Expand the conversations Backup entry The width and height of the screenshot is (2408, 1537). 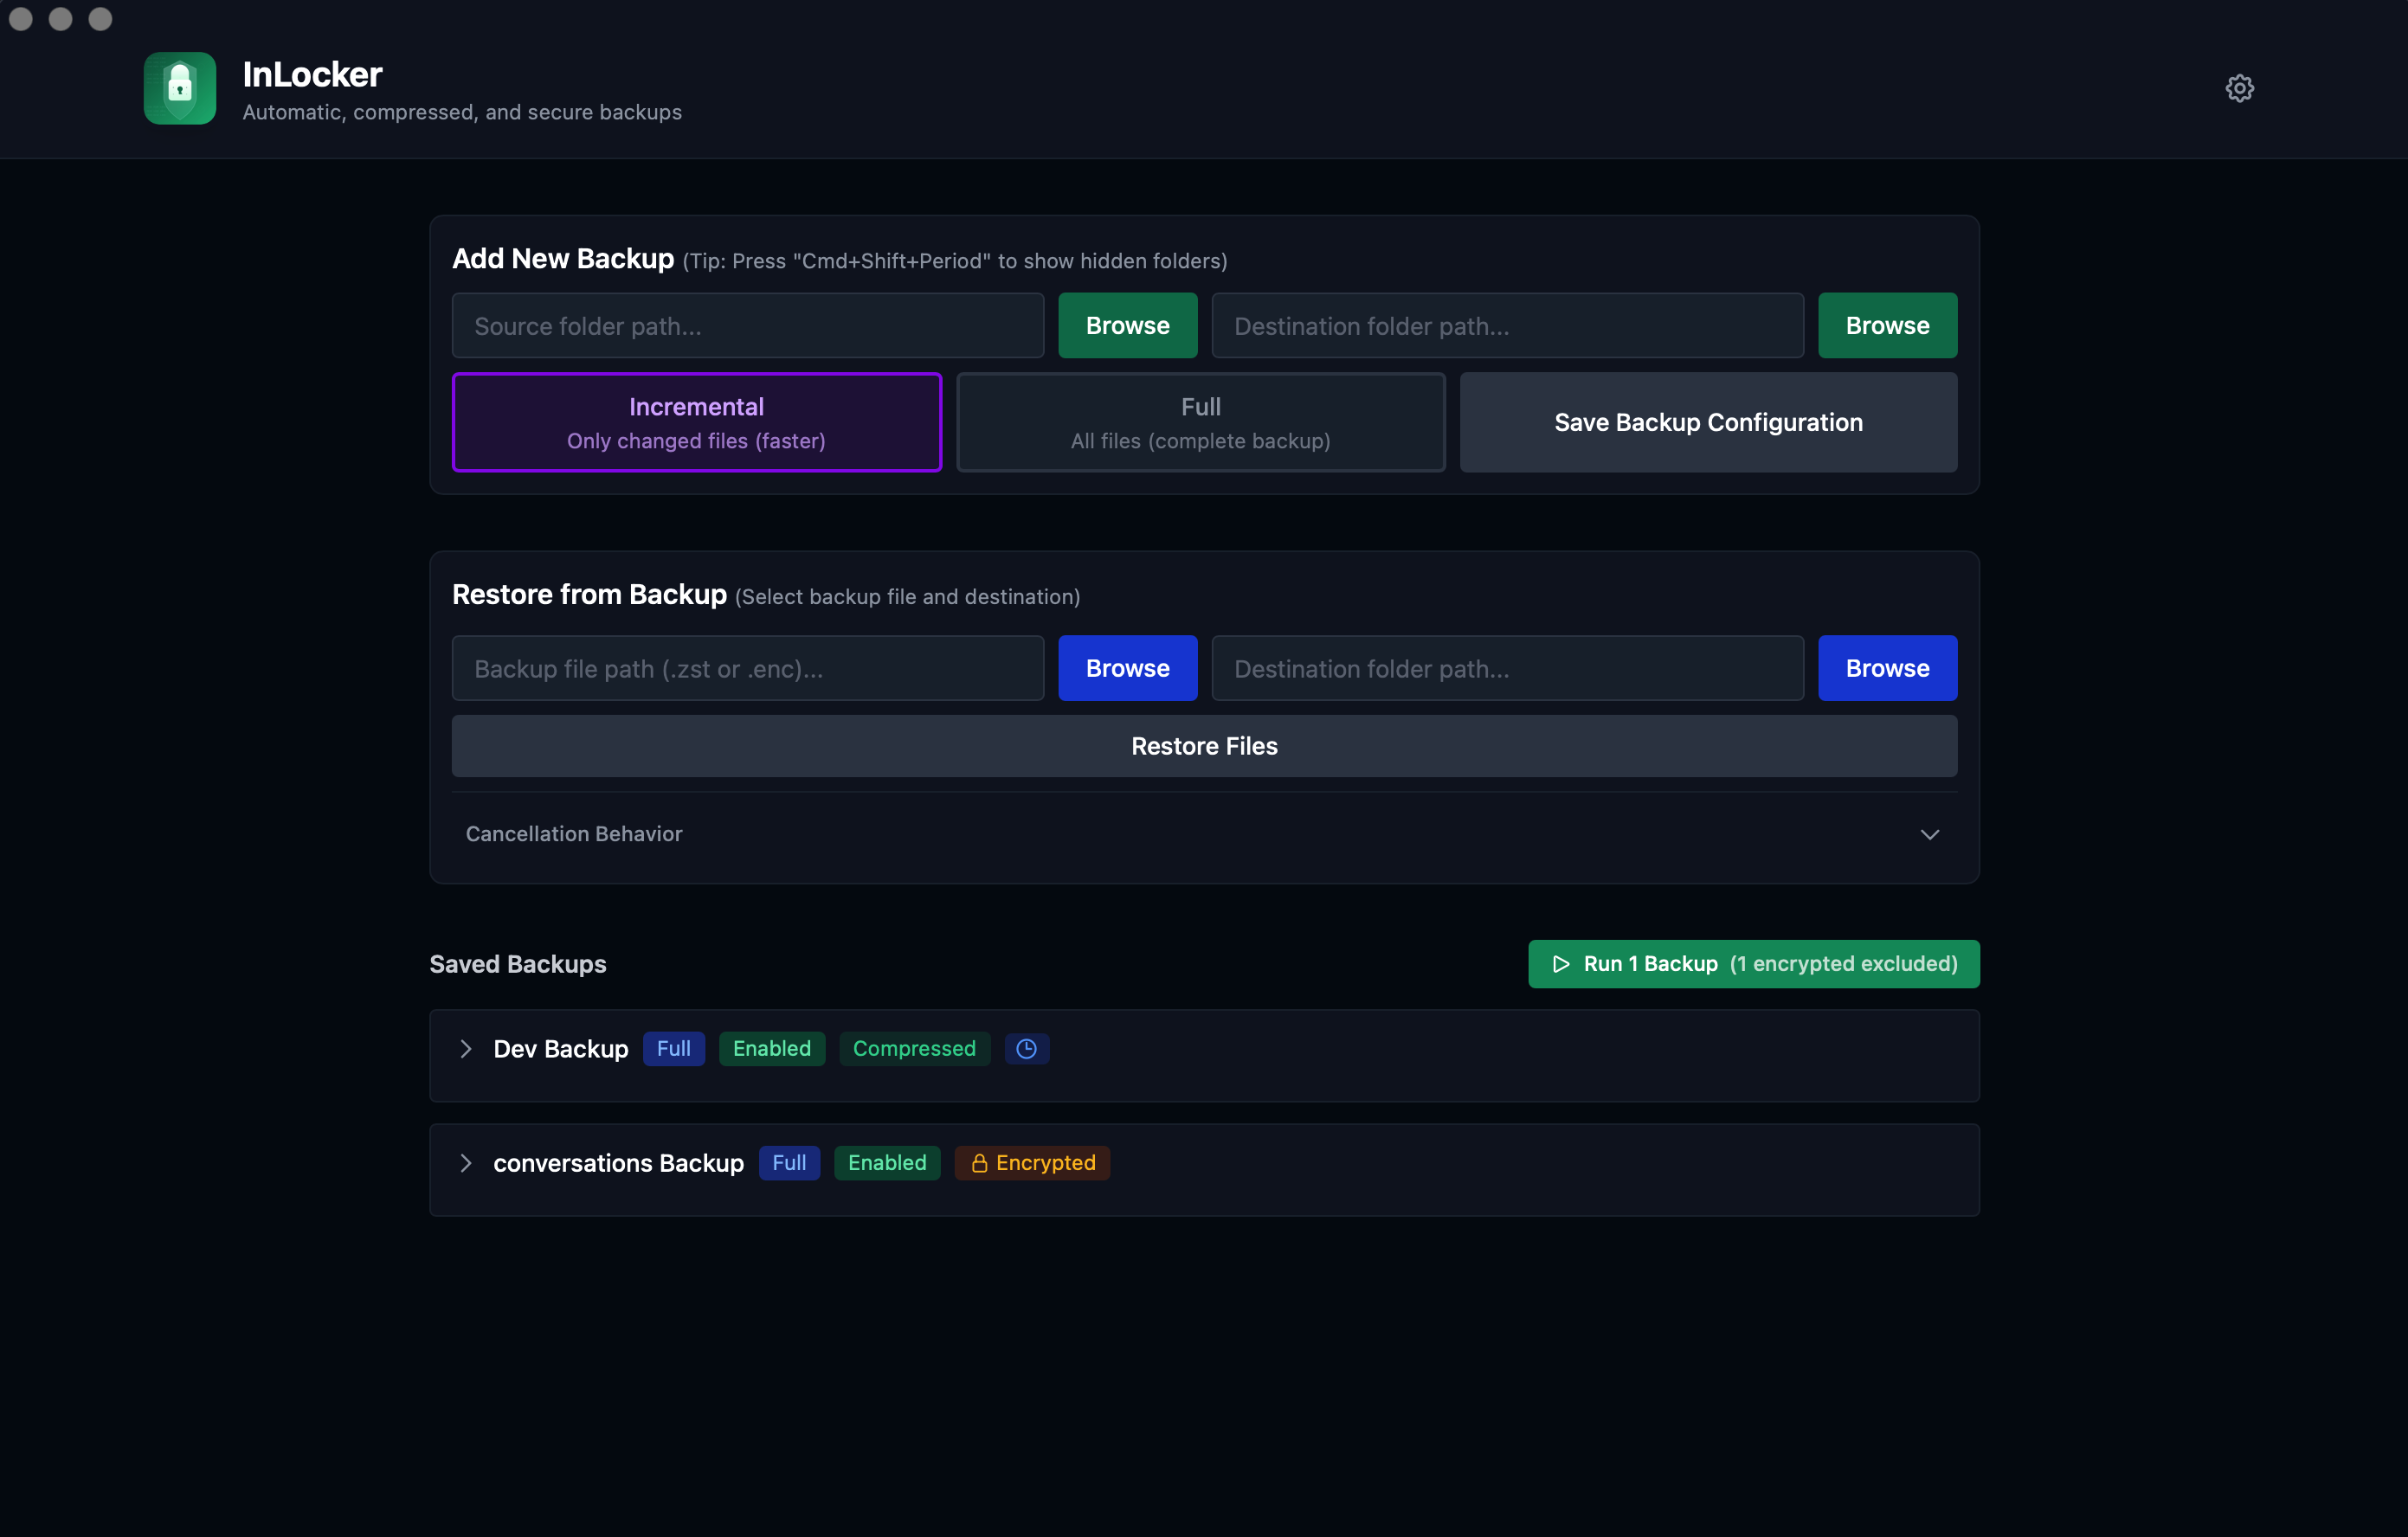466,1163
